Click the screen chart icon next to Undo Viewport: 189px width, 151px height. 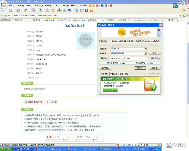click(64, 11)
